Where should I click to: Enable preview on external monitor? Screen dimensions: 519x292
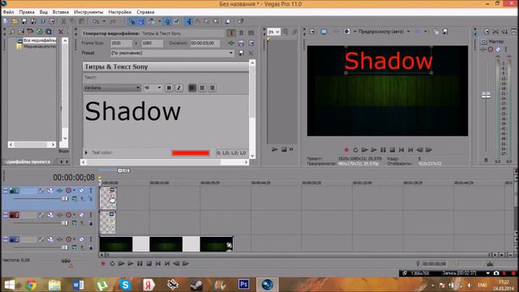click(324, 32)
